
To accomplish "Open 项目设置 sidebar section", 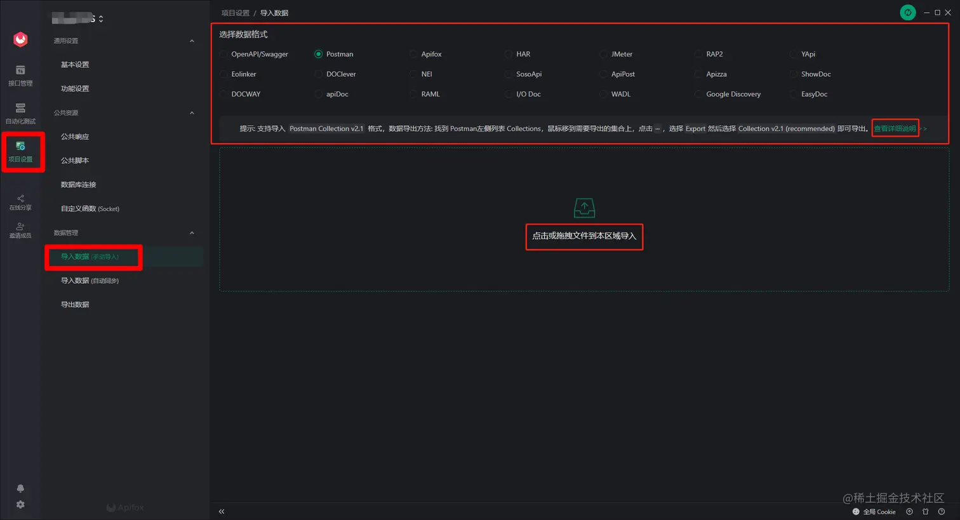I will point(20,152).
